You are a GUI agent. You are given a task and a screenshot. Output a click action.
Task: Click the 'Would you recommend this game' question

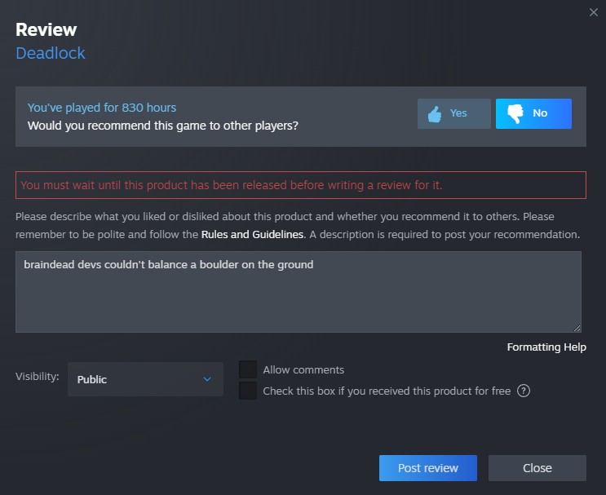coord(162,126)
